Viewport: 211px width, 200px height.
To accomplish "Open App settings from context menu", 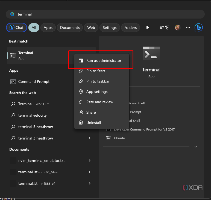I will [x=102, y=92].
